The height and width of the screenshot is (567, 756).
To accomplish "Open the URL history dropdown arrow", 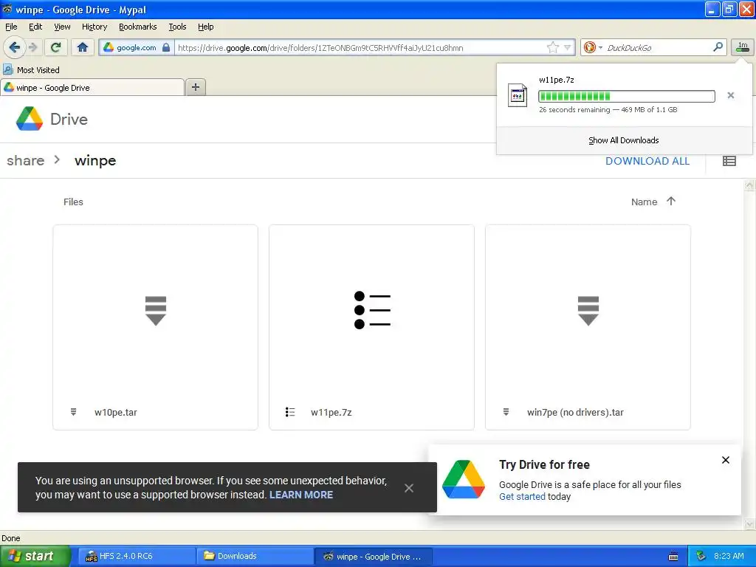I will 568,47.
